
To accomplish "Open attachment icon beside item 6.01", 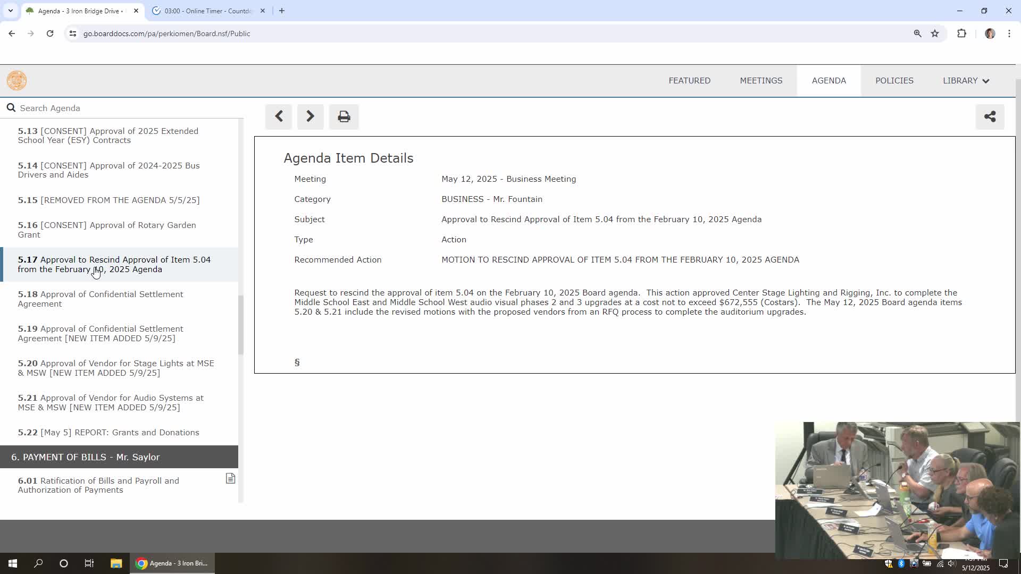I will coord(230,479).
